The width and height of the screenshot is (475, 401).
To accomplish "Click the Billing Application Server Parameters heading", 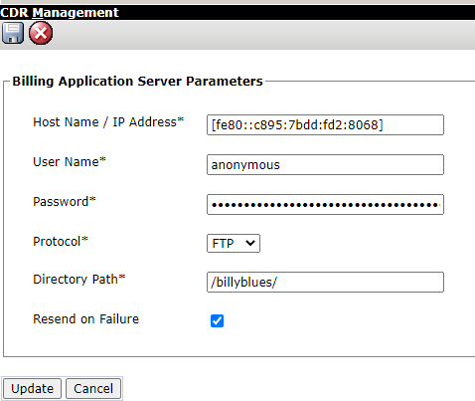I will (137, 82).
